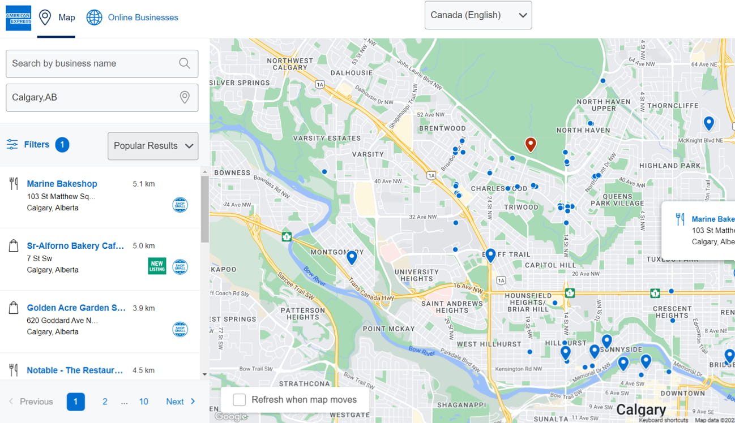735x423 pixels.
Task: Click inside the business name search field
Action: click(x=91, y=63)
